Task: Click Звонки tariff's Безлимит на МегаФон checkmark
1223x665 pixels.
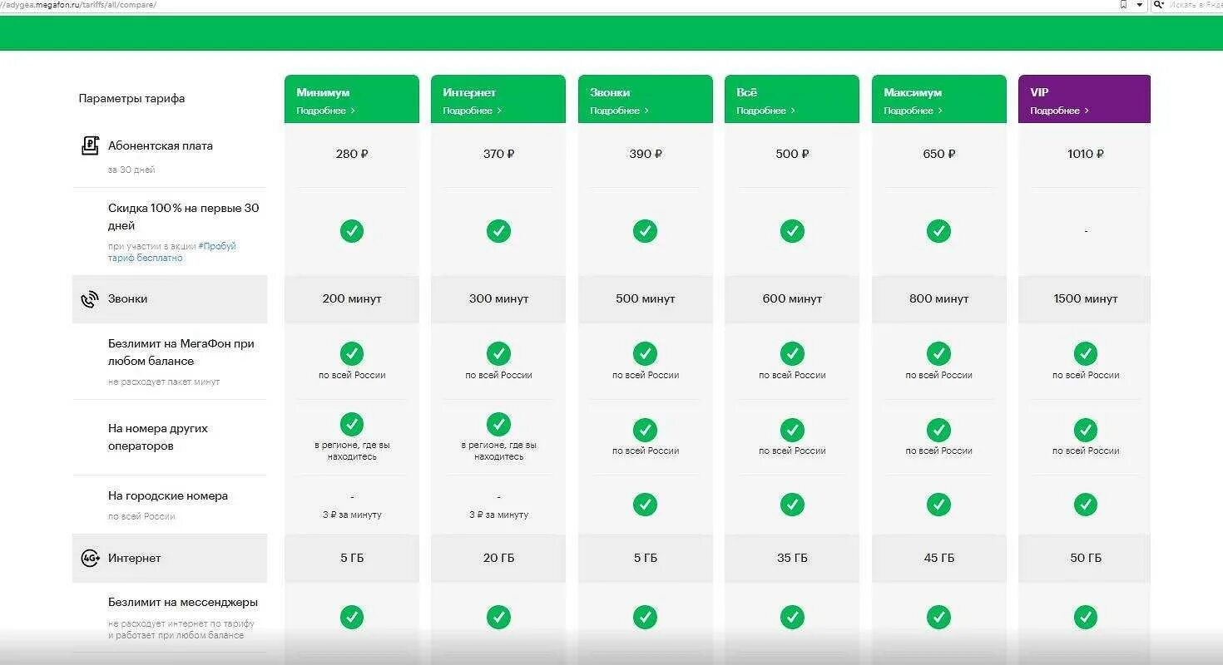Action: pos(645,353)
